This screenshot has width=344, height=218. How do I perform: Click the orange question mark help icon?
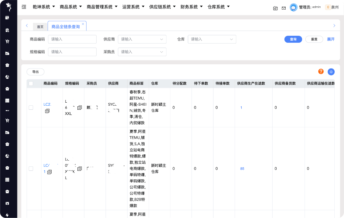point(321,71)
